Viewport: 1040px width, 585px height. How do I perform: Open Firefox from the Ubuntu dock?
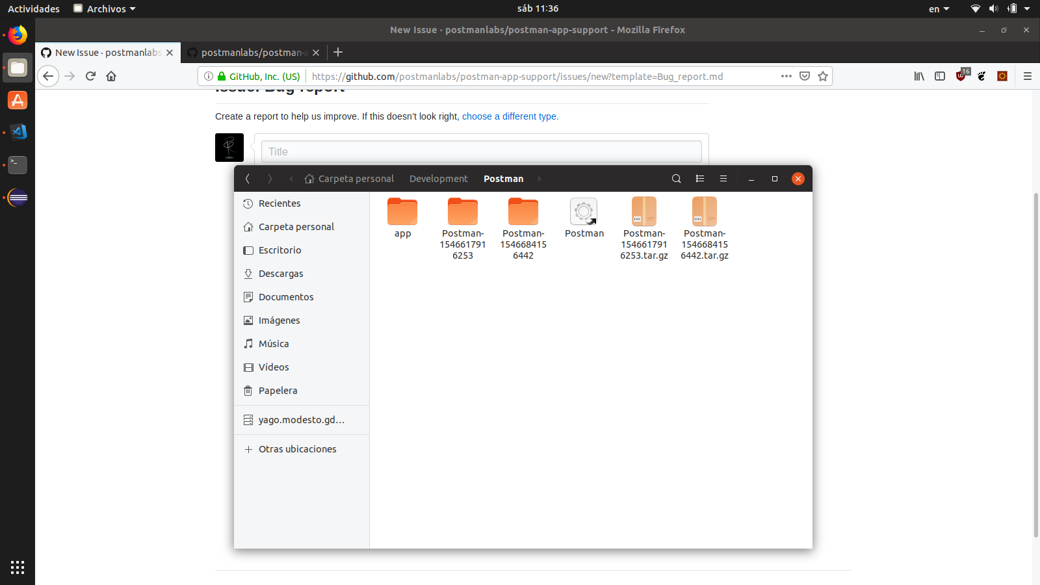(x=17, y=34)
